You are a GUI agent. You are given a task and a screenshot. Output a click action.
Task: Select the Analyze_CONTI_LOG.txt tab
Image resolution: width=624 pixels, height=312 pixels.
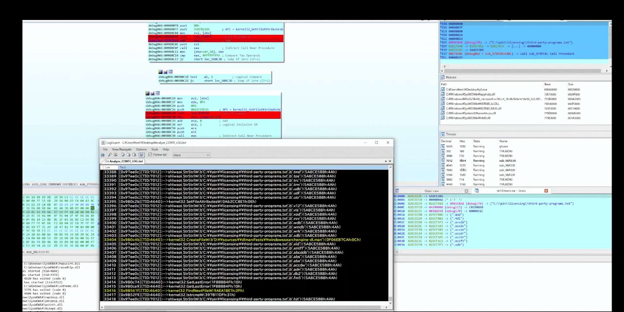[126, 161]
